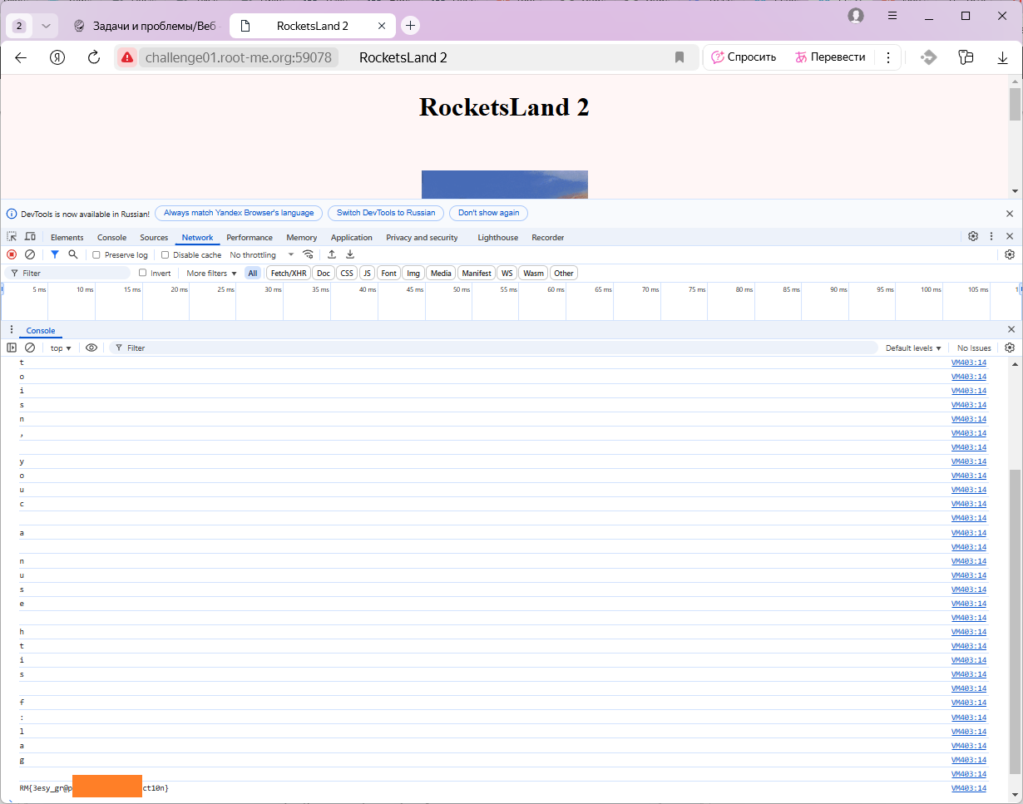
Task: Open the Yandex profile avatar icon
Action: 856,16
